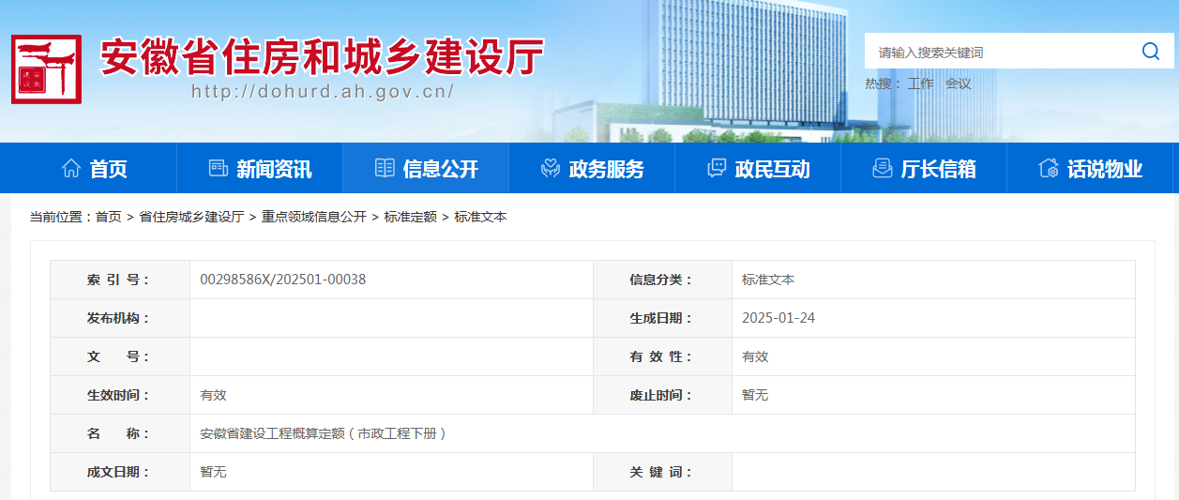1179x500 pixels.
Task: Click the hot search term 工作
Action: [x=920, y=83]
